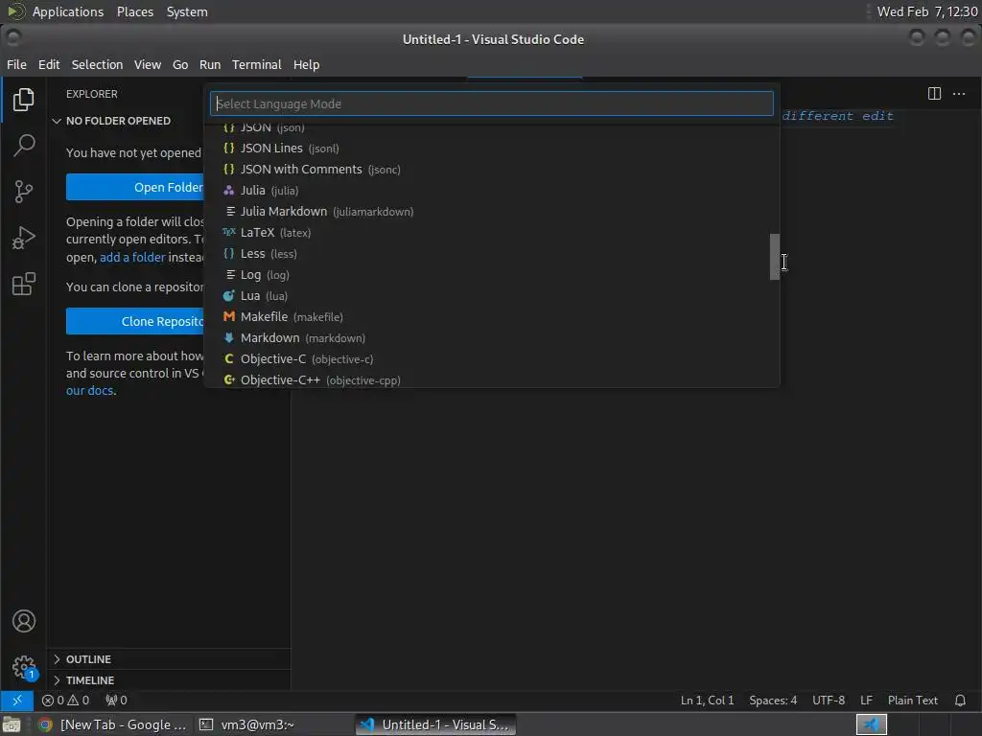Switch to Google Chrome New Tab taskbar item
The height and width of the screenshot is (736, 982).
click(x=113, y=724)
